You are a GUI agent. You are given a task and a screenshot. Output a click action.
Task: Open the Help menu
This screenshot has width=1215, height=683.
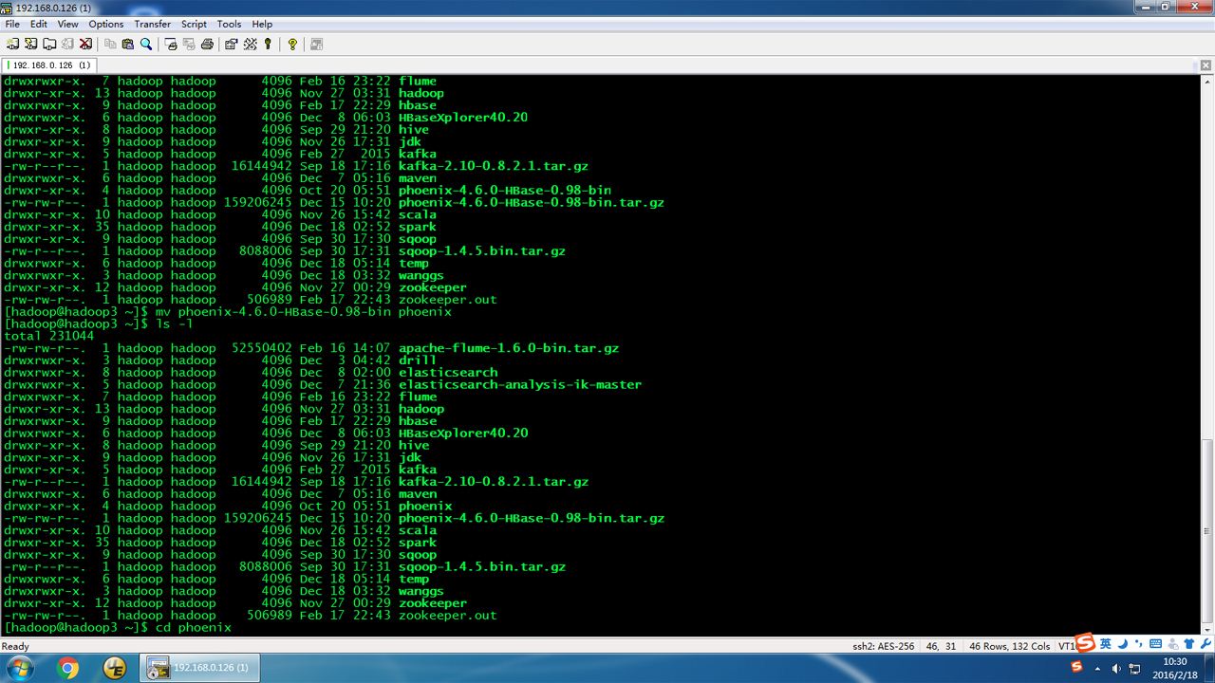(262, 24)
